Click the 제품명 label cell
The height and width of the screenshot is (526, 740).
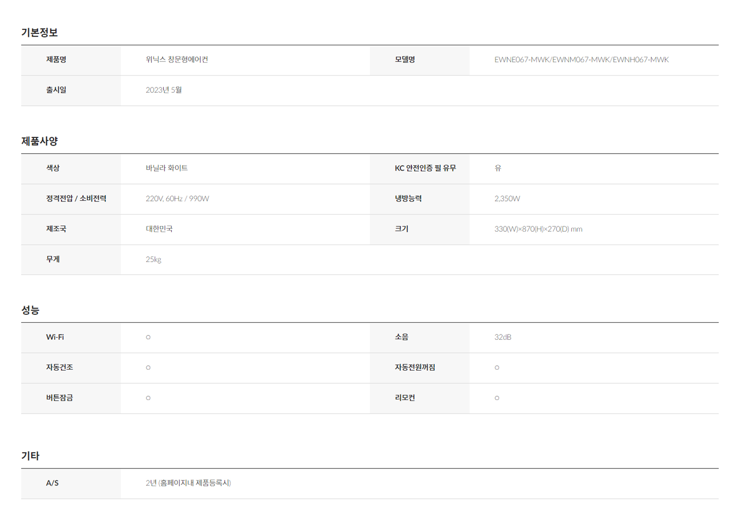coord(71,60)
